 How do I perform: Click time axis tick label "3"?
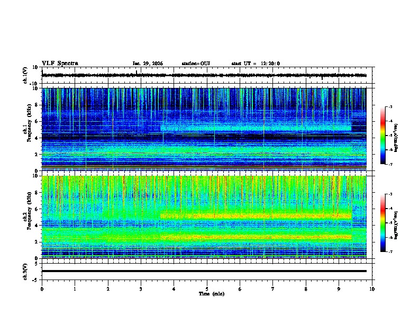pyautogui.click(x=141, y=289)
